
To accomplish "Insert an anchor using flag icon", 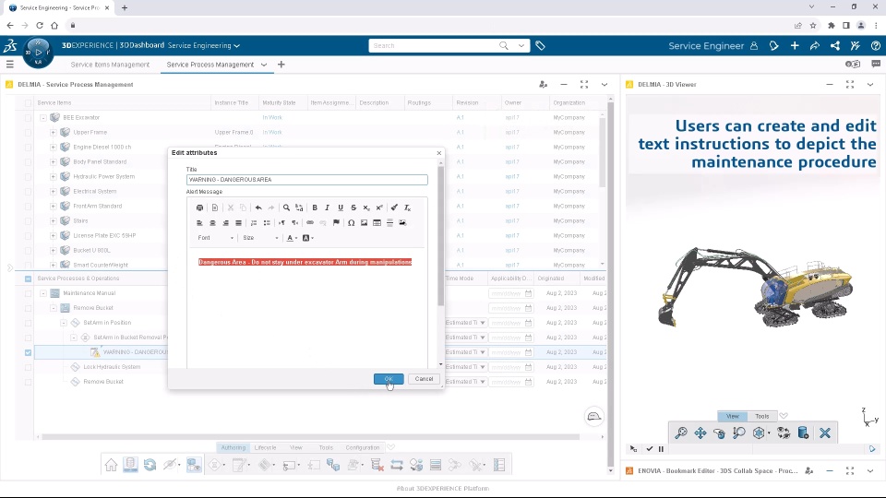I will [336, 222].
